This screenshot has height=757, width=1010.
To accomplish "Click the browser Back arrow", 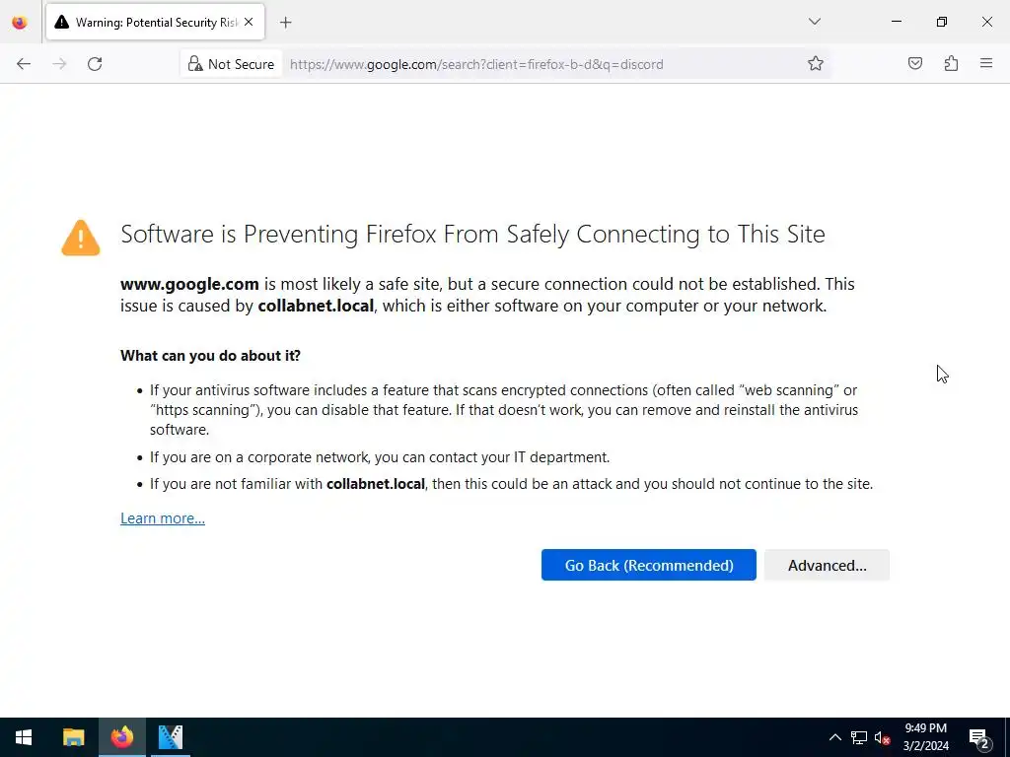I will [24, 64].
